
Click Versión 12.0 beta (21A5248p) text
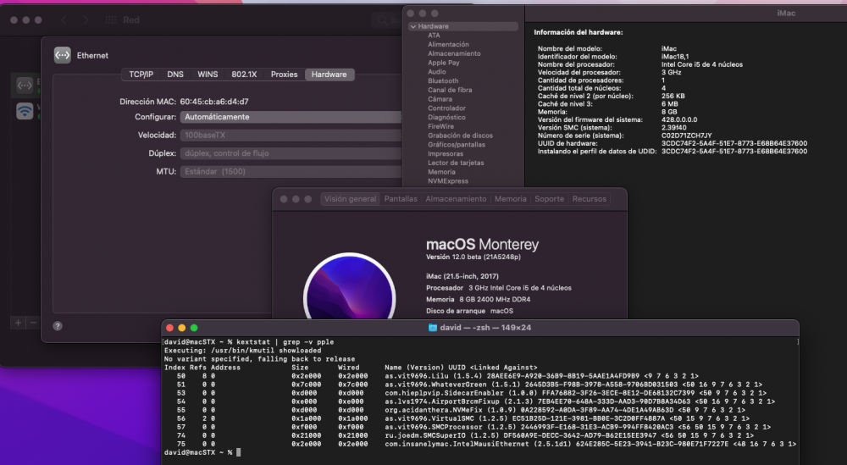click(x=473, y=257)
